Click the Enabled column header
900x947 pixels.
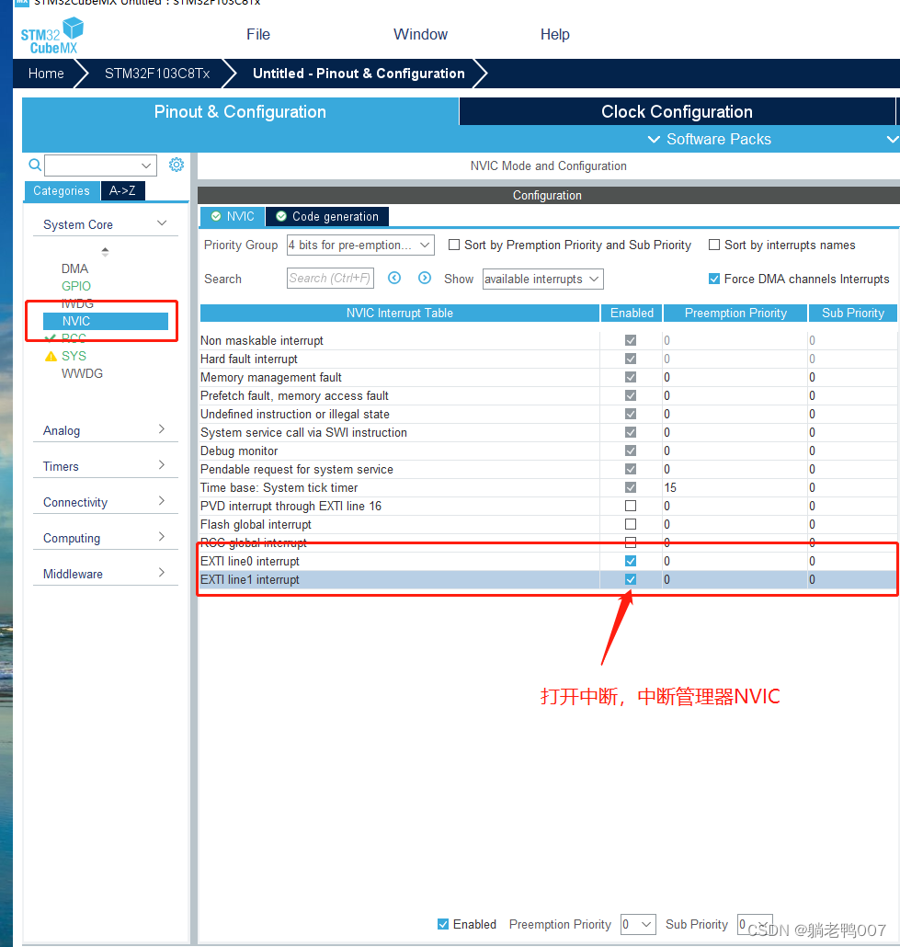point(632,313)
